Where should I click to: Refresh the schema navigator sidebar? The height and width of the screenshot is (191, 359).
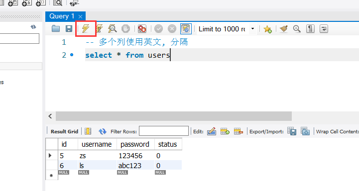[33, 27]
